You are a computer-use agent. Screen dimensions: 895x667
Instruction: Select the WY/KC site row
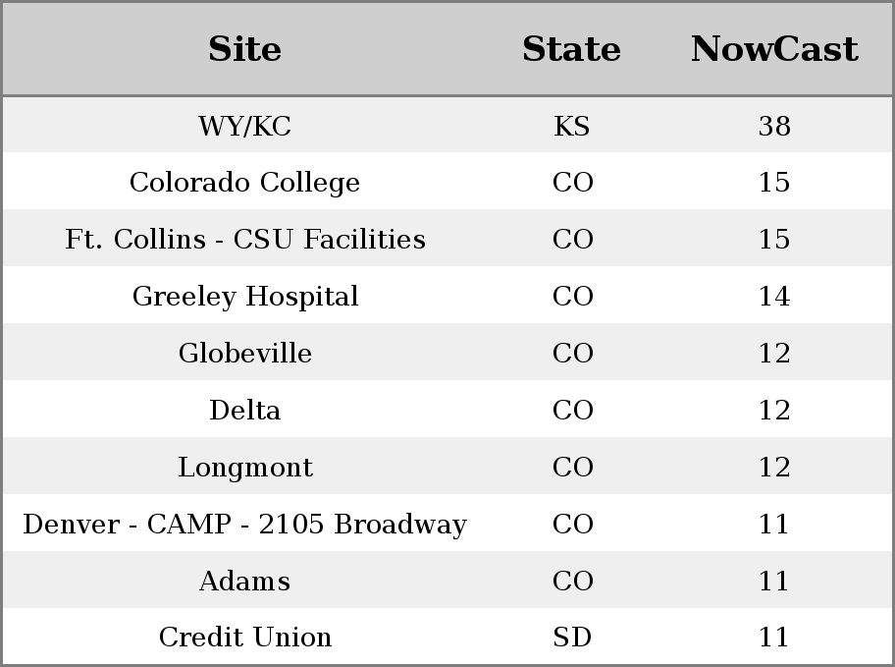pos(447,125)
